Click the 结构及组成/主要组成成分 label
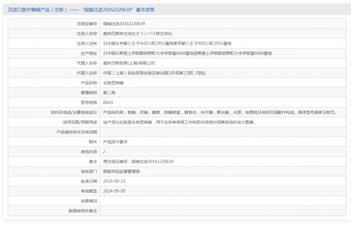Screen dimensions: 351x225 click(74, 112)
